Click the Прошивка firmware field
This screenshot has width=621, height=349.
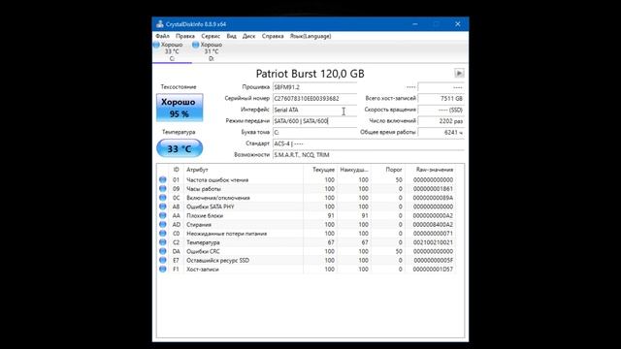tap(314, 87)
